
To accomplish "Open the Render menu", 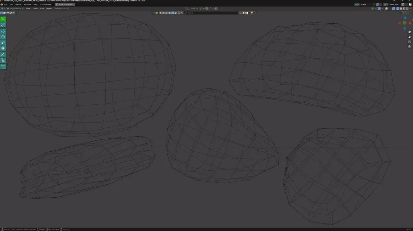I will [18, 4].
